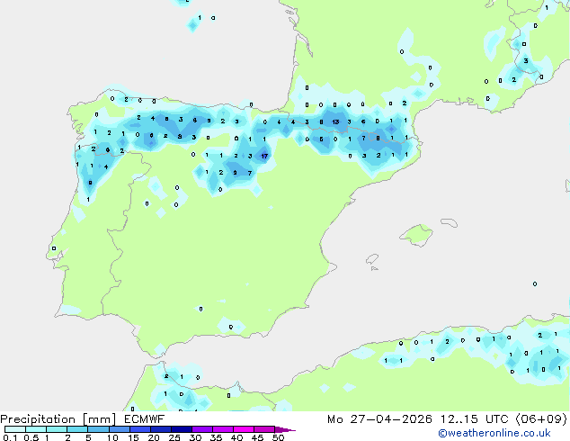Click the 45–50 mm legend color swatch

pos(264,429)
